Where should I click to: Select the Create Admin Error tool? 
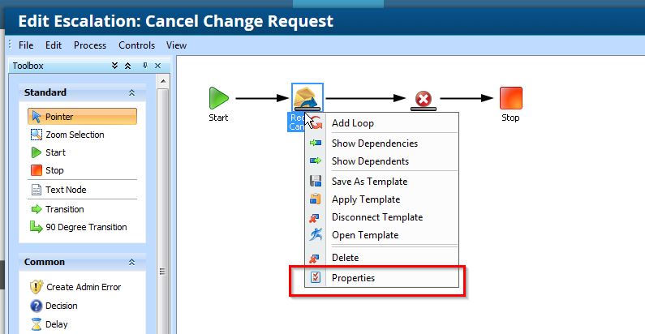tap(84, 287)
